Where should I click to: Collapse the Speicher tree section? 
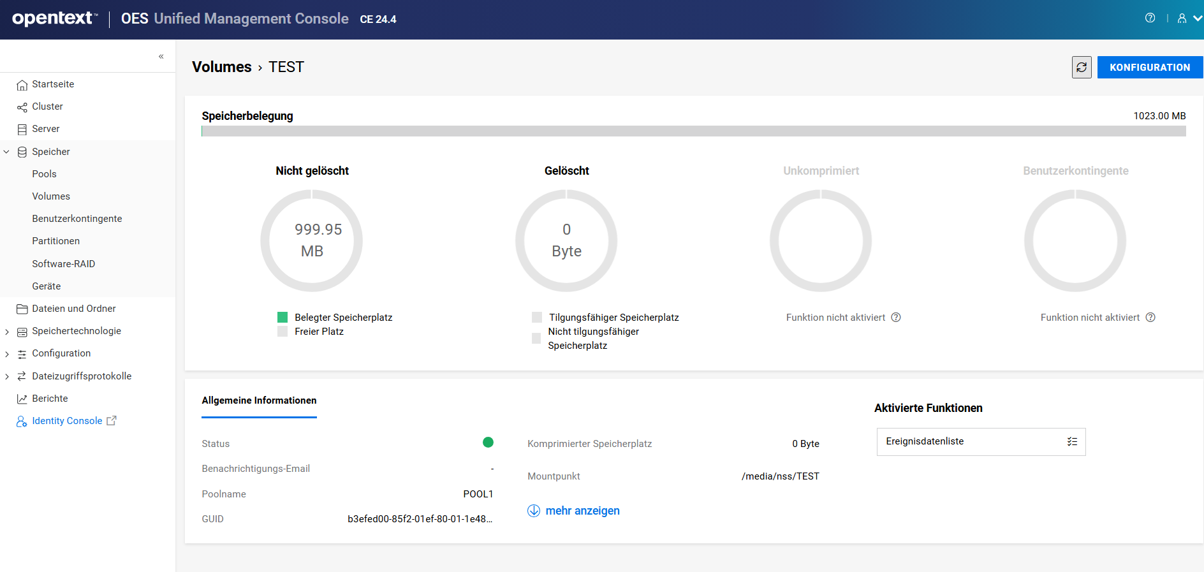6,152
